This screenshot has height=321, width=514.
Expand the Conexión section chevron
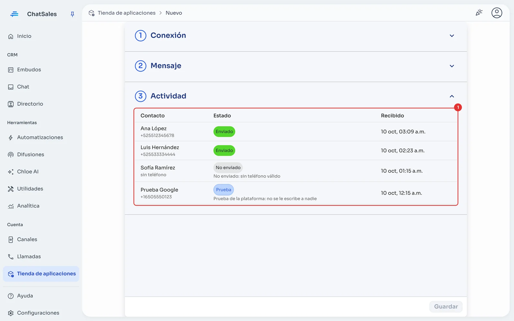(x=452, y=36)
